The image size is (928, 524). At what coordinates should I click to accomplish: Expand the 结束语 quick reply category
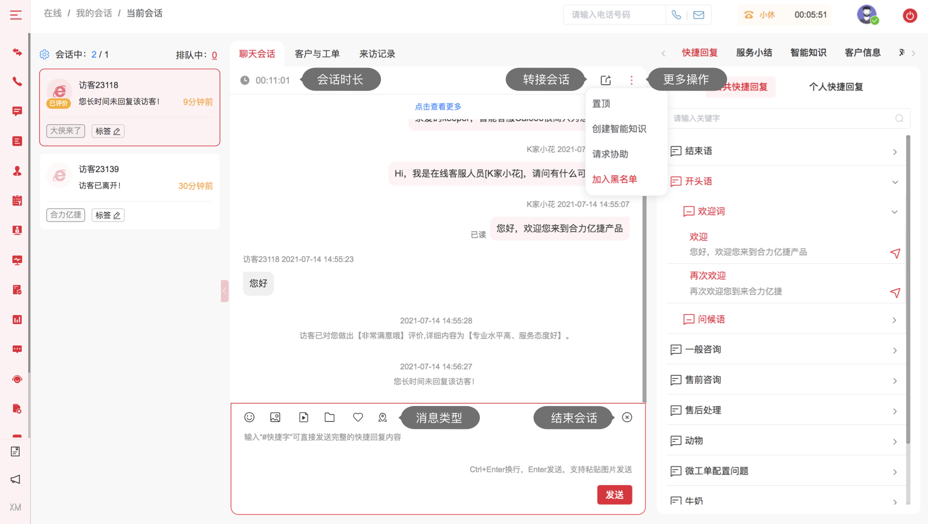point(894,151)
